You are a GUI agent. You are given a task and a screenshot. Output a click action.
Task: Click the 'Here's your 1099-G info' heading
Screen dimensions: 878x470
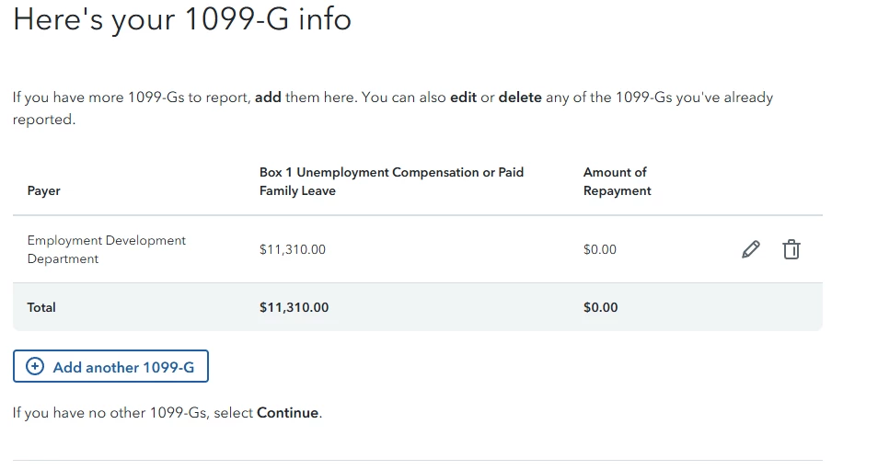(x=182, y=18)
